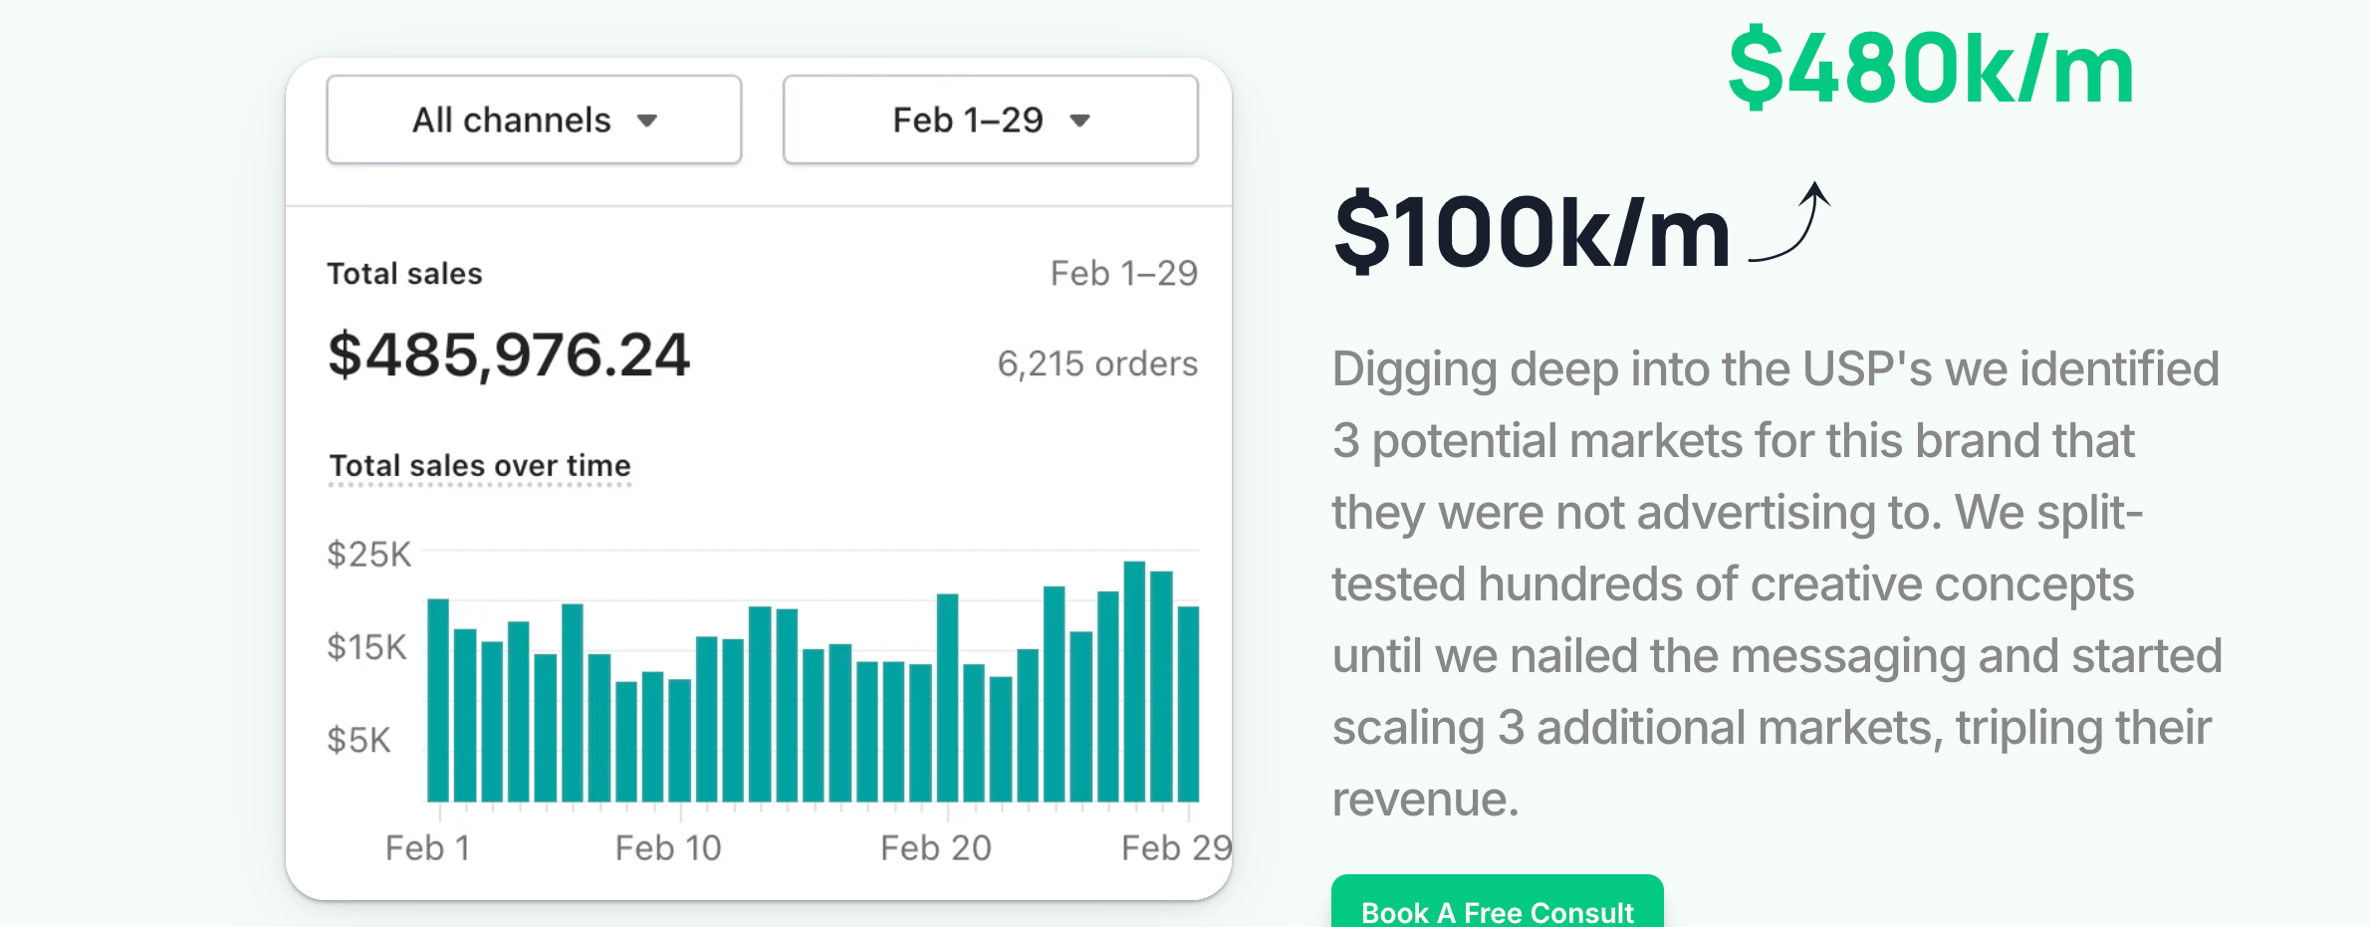This screenshot has height=927, width=2370.
Task: Click the caret arrow beside All channels
Action: (x=647, y=121)
